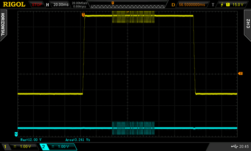This screenshot has width=251, height=151.
Task: Click the 20:45 clock display
Action: click(244, 146)
